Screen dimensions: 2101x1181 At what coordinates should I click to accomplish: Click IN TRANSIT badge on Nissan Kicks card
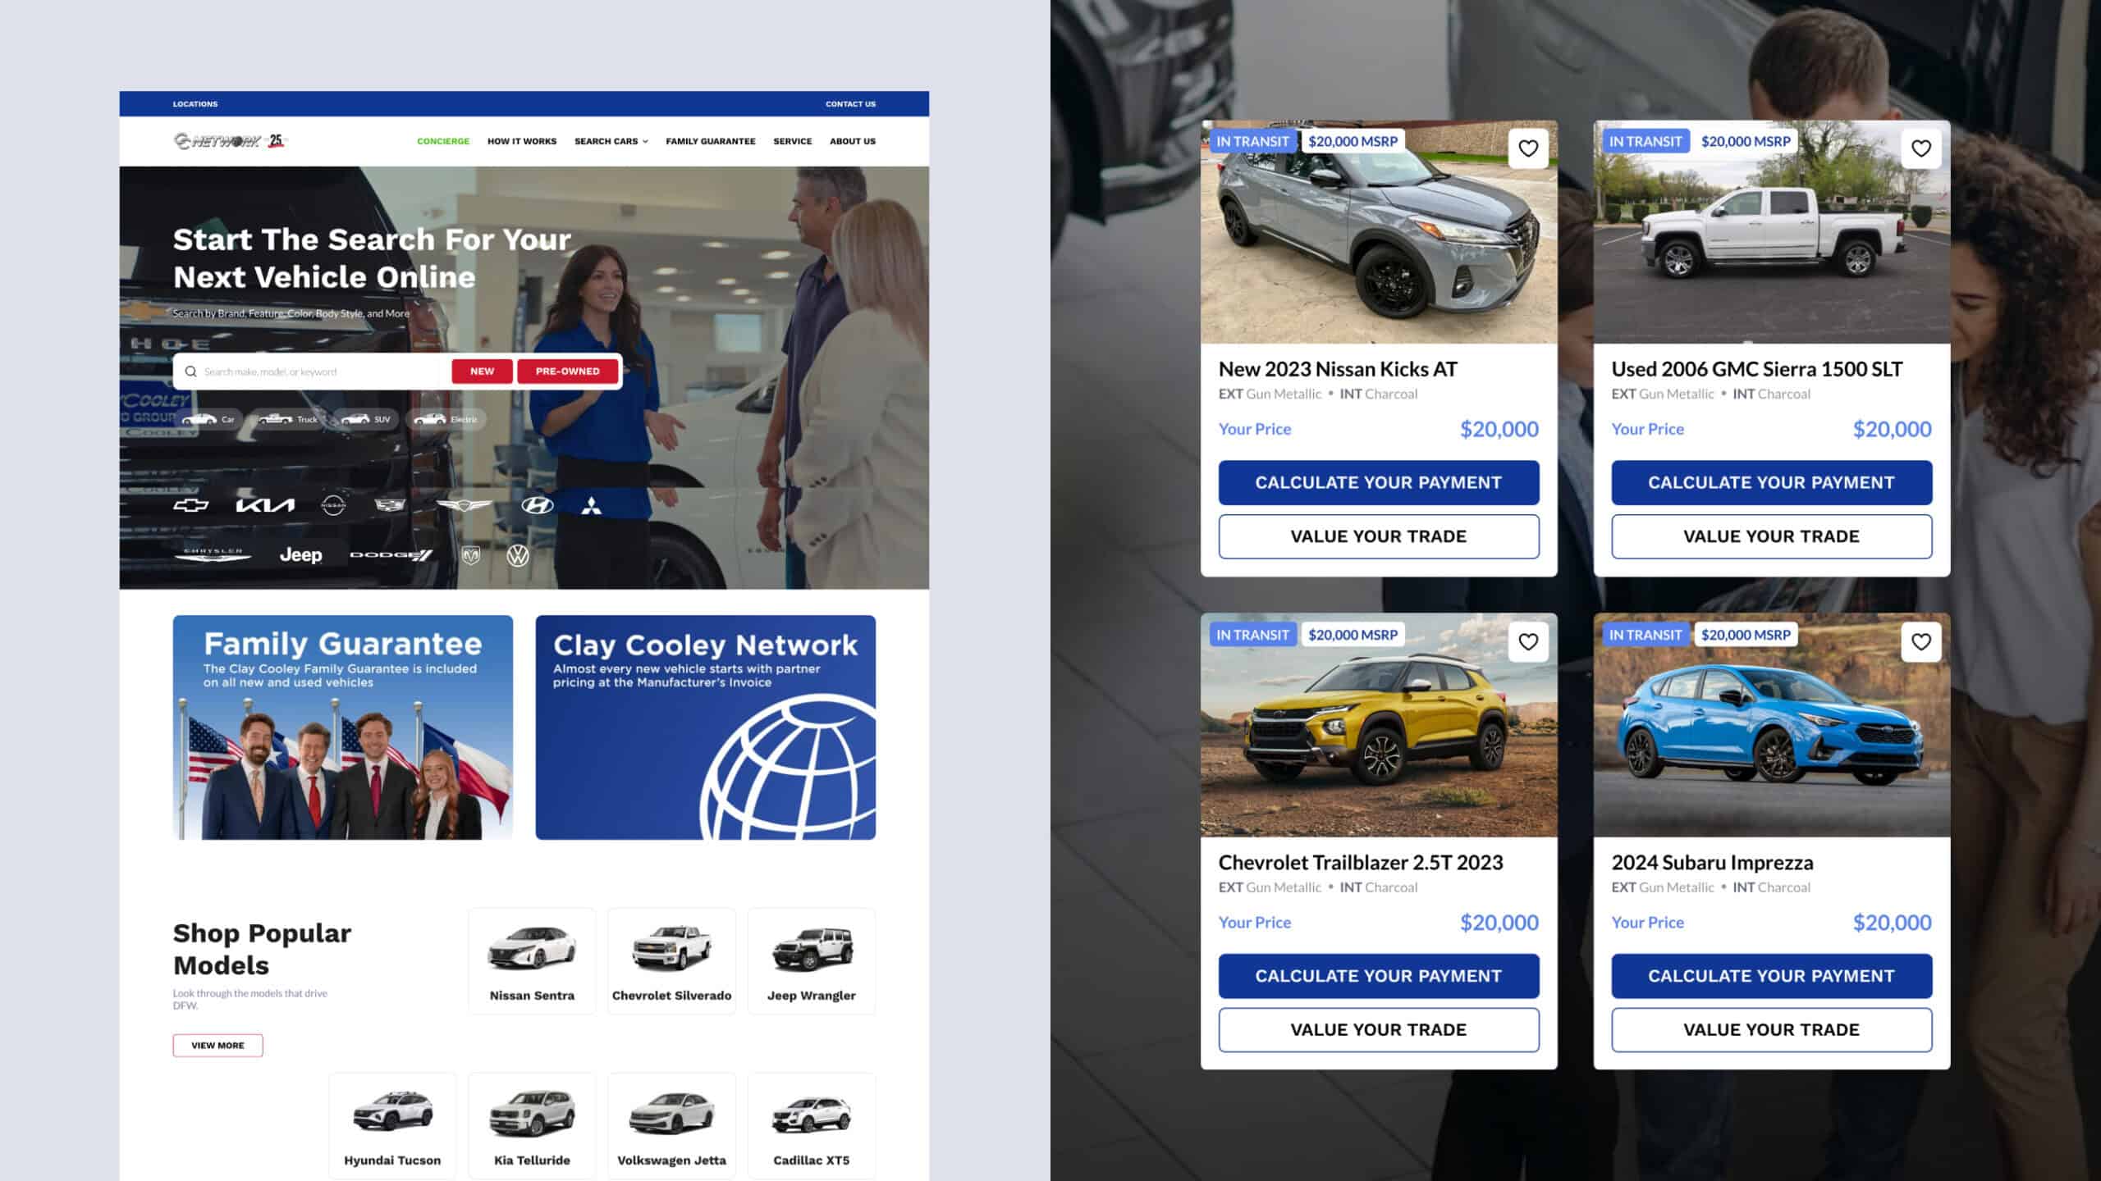click(x=1252, y=141)
